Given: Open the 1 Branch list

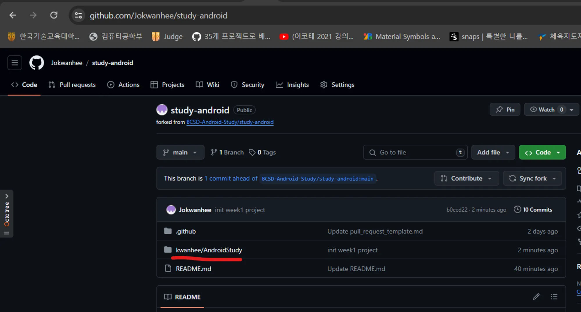Looking at the screenshot, I should (227, 152).
